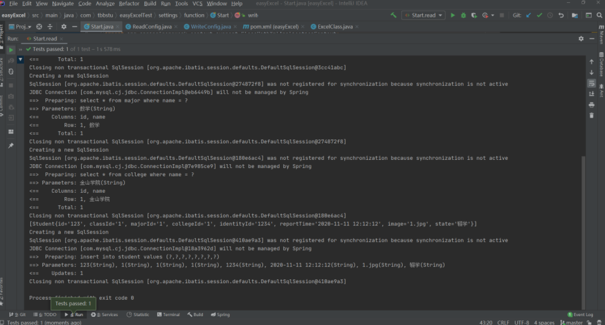Expand the hidden toolbar chevron beside Tests passed
605x325 pixels.
[x=20, y=50]
